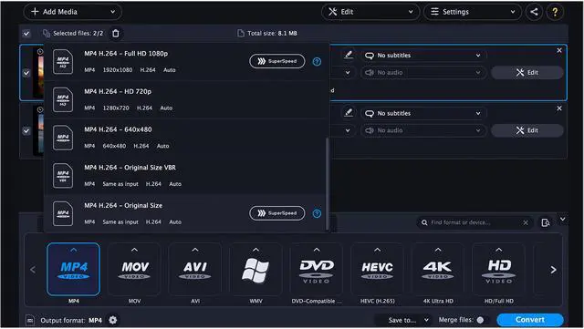Viewport: 584px width, 329px height.
Task: Expand MOV presets with its up arrow
Action: coord(134,250)
